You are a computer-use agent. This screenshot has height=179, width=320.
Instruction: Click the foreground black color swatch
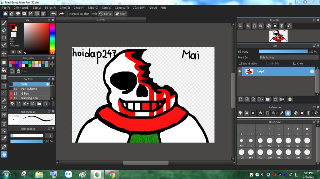click(x=12, y=27)
